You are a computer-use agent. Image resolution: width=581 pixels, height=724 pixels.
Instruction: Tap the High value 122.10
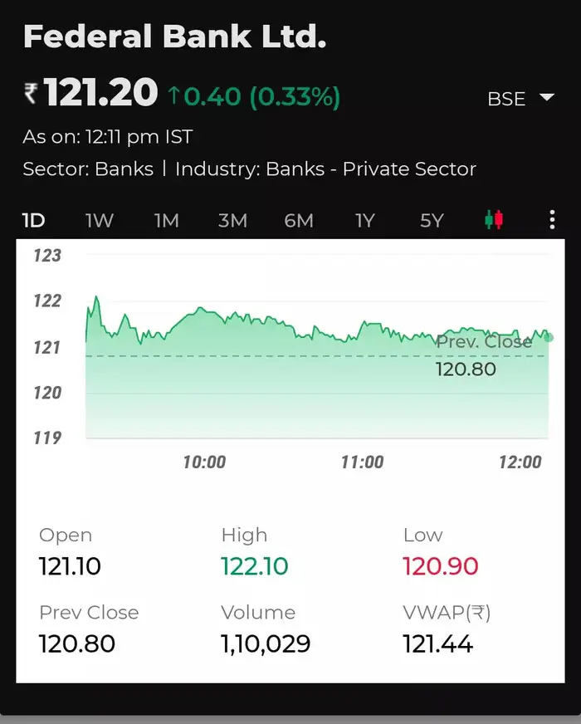click(255, 567)
